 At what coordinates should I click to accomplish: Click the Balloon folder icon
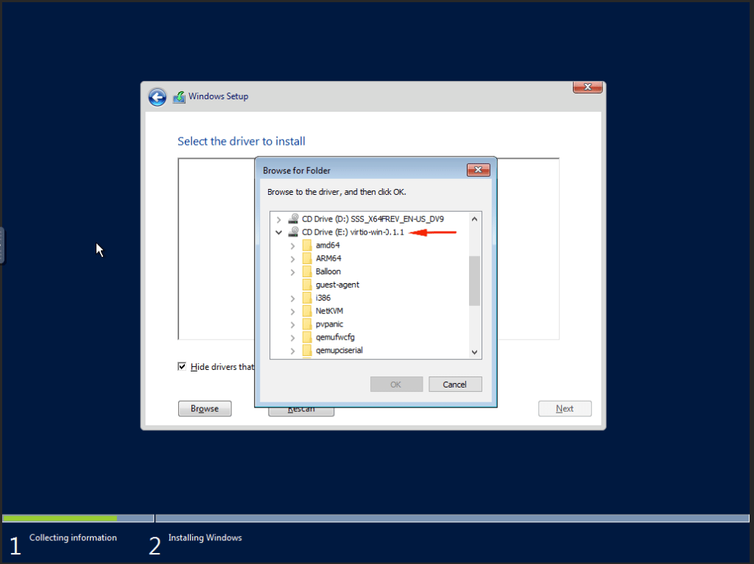coord(306,271)
